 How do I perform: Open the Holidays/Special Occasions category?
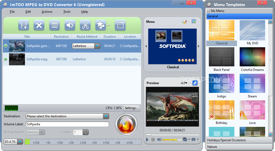tap(239, 140)
